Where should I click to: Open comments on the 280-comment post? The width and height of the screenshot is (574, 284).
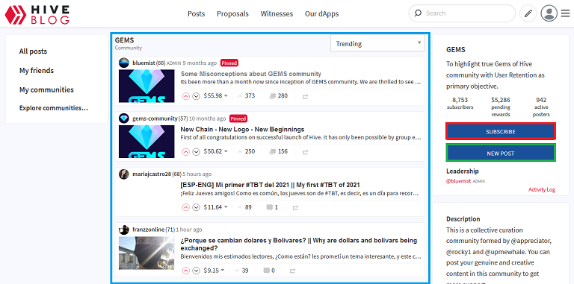(x=278, y=96)
